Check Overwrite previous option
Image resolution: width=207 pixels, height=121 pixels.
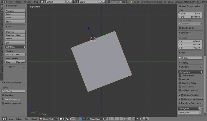[3, 103]
